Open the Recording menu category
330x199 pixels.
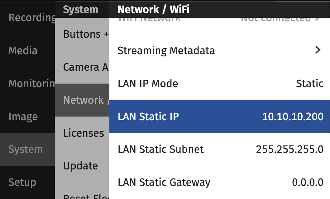tap(31, 18)
